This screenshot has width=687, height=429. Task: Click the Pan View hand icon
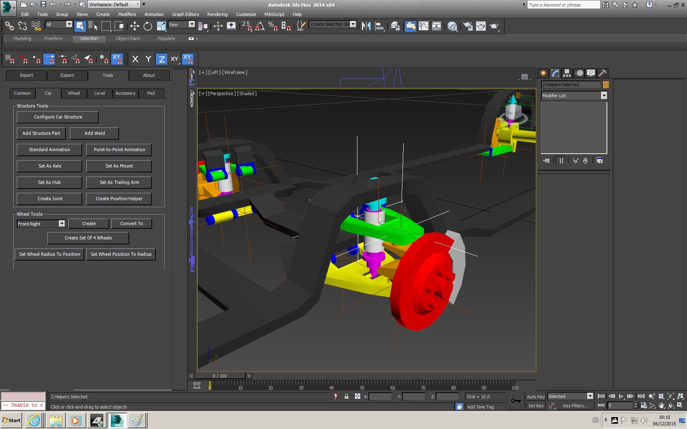(x=661, y=406)
